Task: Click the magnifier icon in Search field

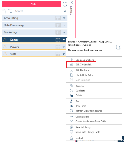Action: 65,11
